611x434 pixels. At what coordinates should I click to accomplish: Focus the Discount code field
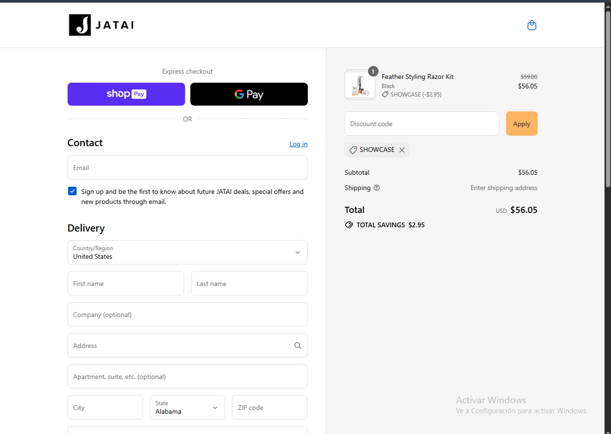tap(422, 124)
